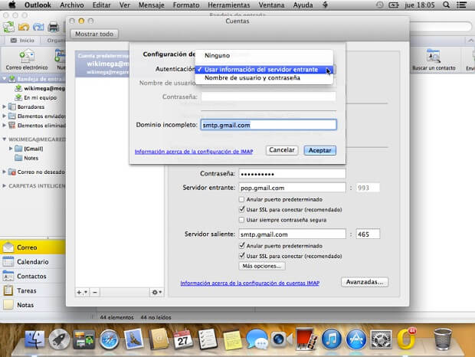The image size is (475, 357).
Task: Open Safari compass icon in Dock
Action: pos(109,339)
